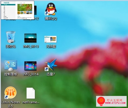Select the 回收站 text label
This screenshot has width=128, height=108.
11,46
